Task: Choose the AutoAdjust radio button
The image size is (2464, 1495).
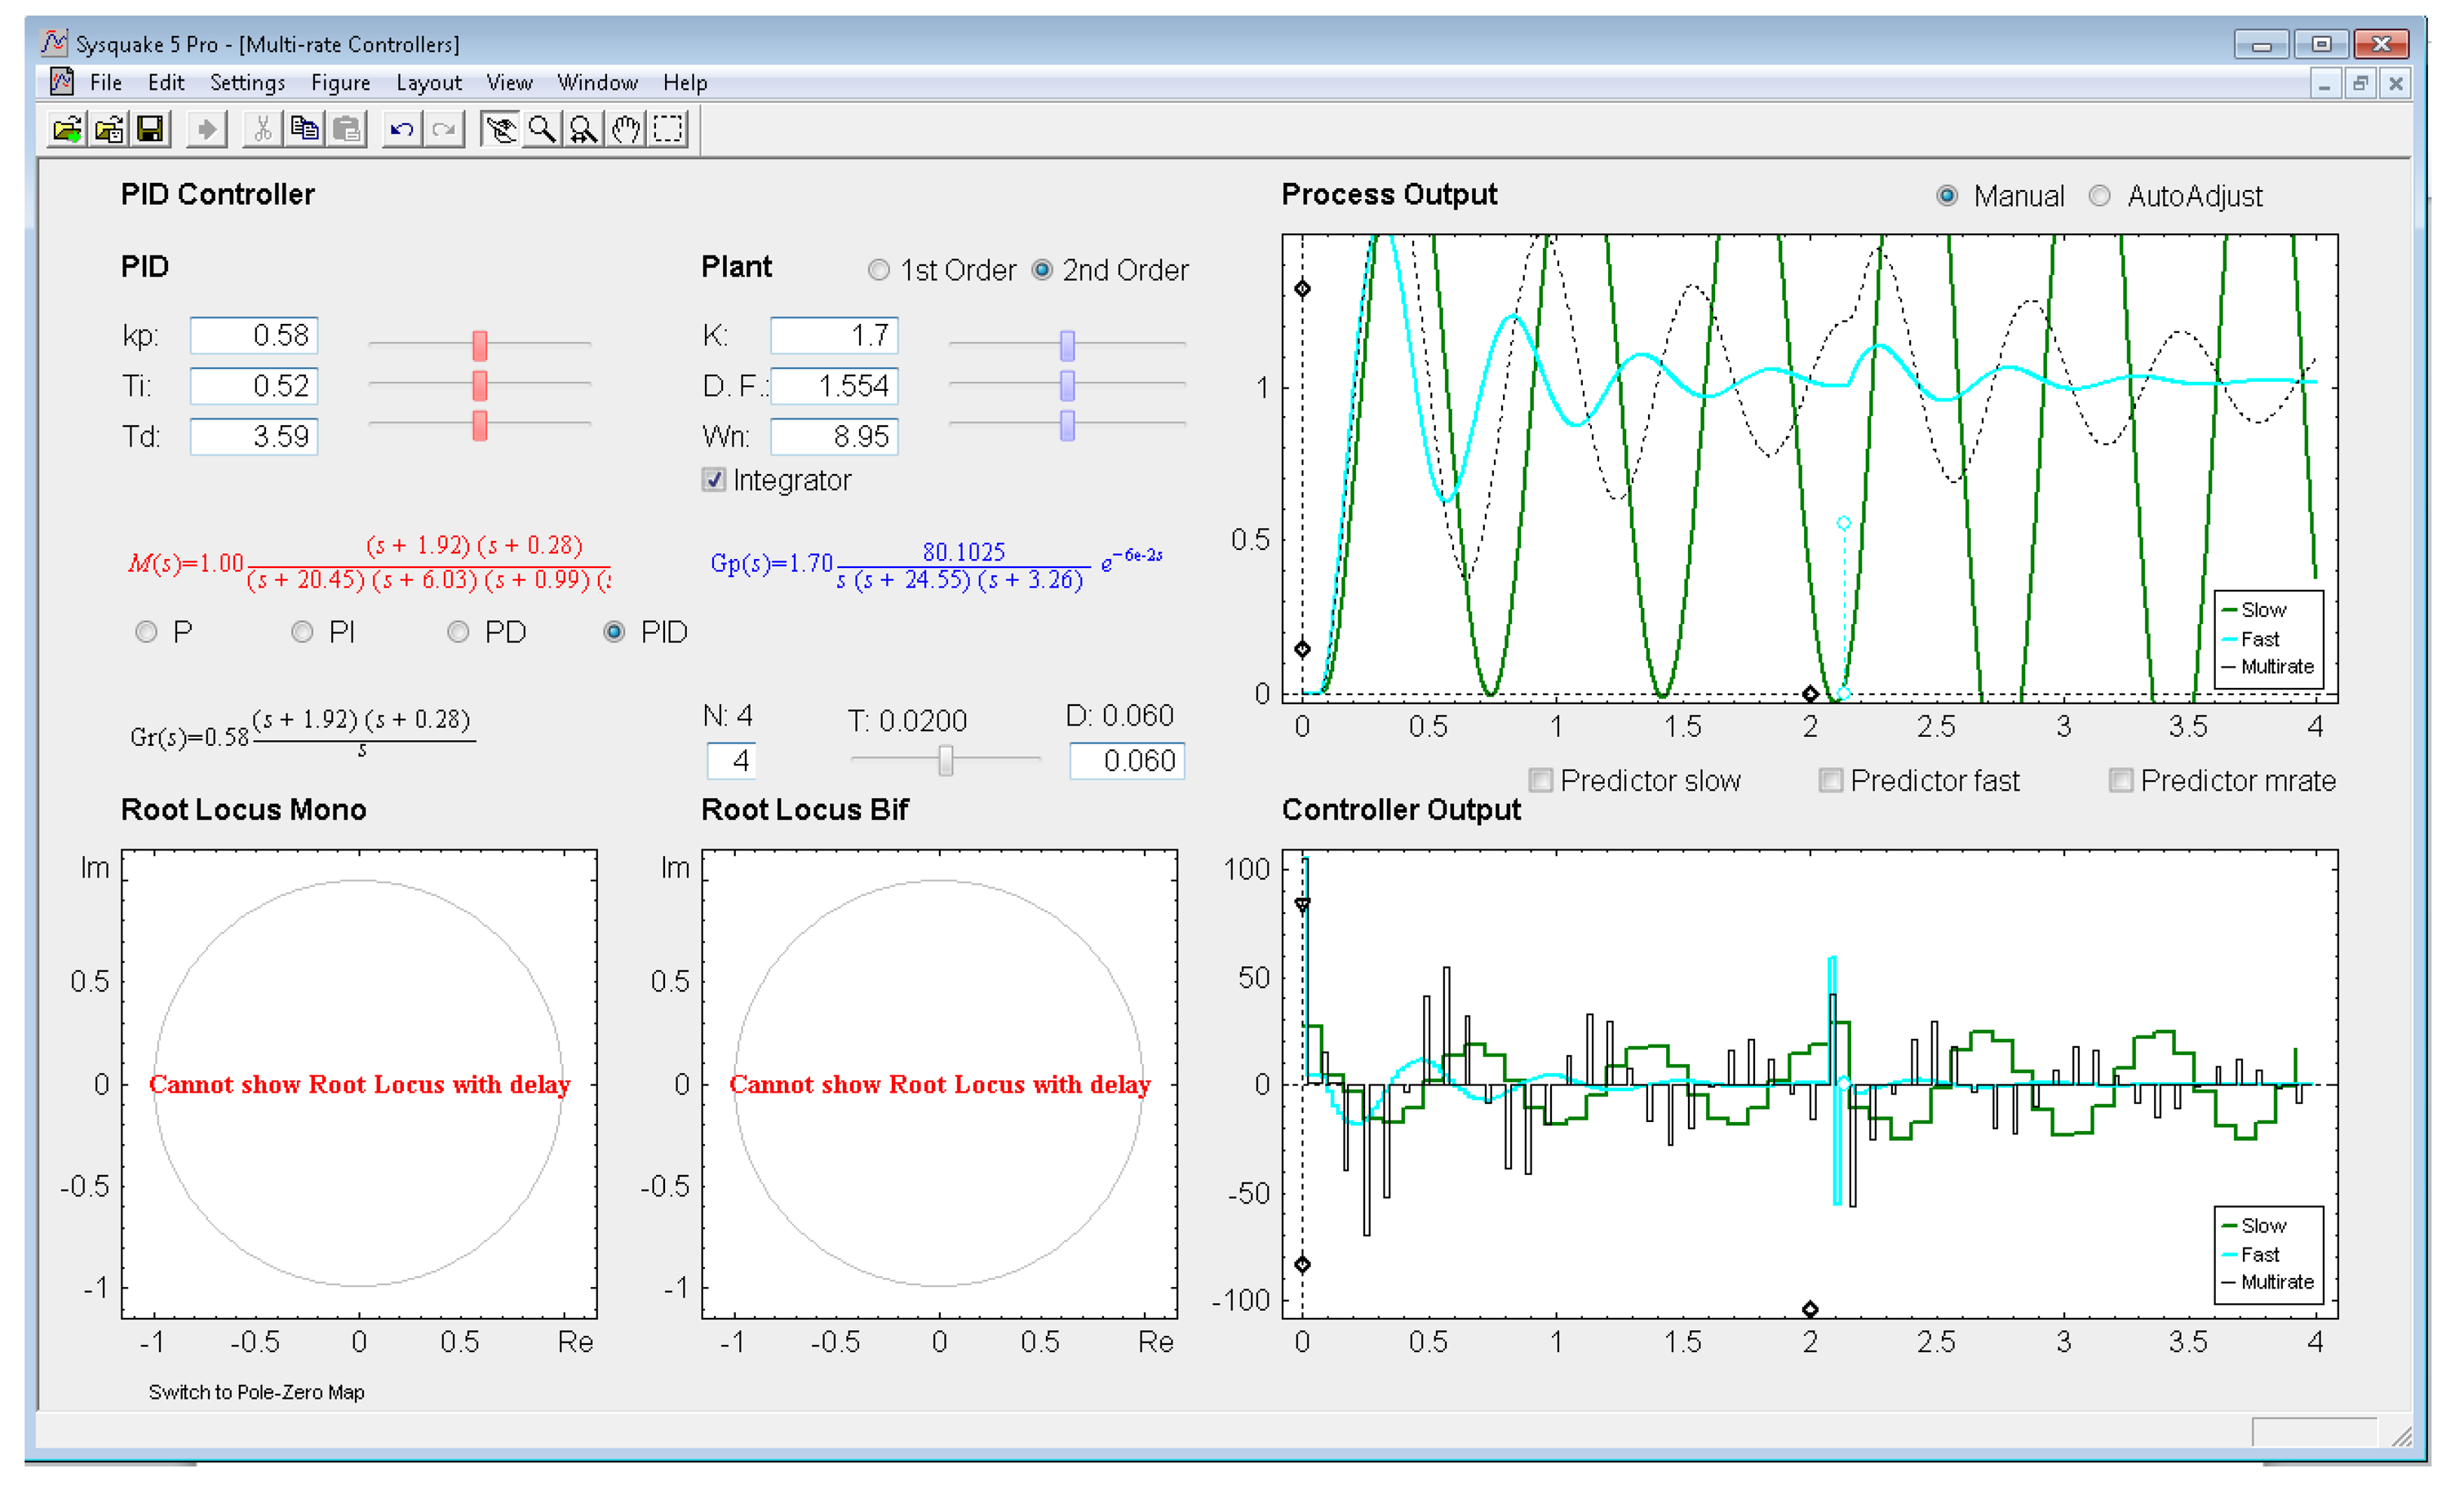Action: point(2099,196)
